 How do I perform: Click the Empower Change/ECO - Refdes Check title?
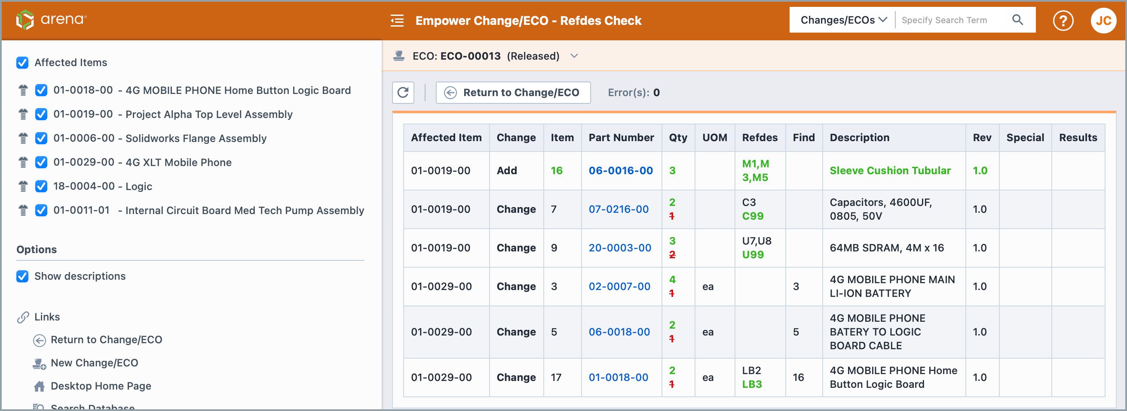tap(528, 21)
